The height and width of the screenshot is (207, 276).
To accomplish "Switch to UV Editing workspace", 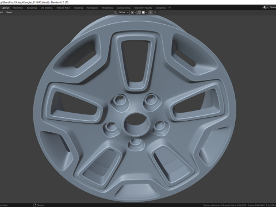I will coord(47,8).
